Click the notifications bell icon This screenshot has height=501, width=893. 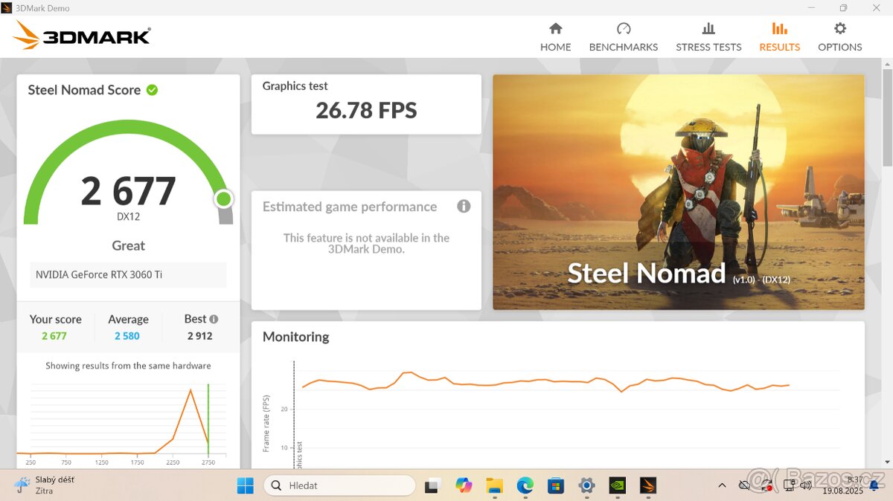point(873,485)
